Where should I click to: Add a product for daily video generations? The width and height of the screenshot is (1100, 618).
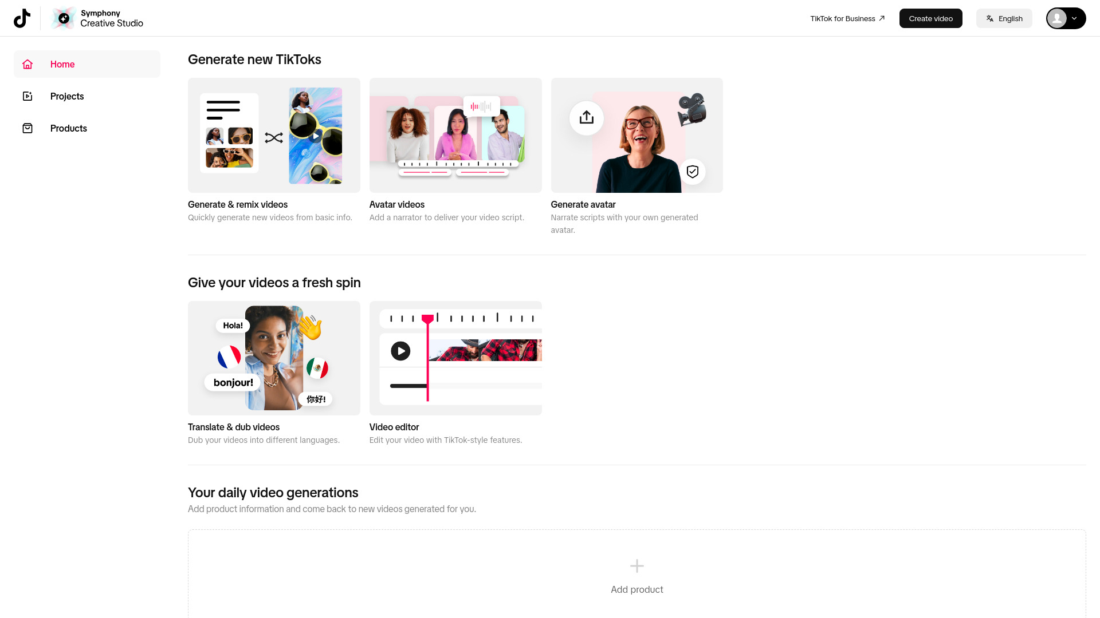pyautogui.click(x=637, y=576)
